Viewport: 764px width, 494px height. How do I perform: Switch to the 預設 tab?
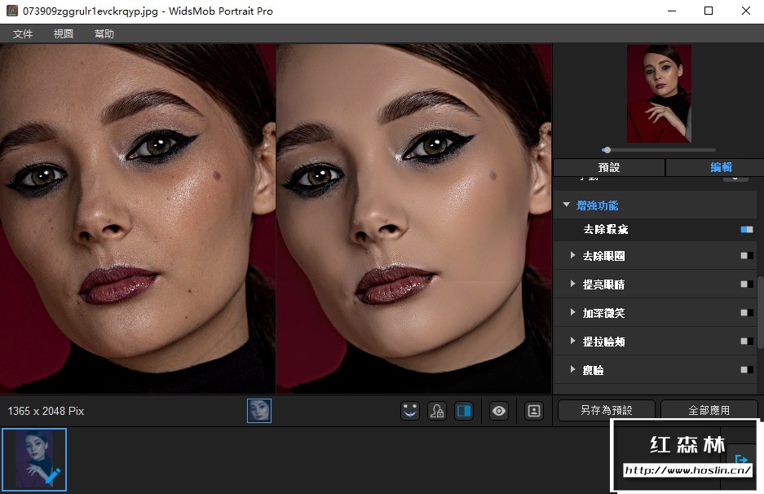click(x=609, y=167)
